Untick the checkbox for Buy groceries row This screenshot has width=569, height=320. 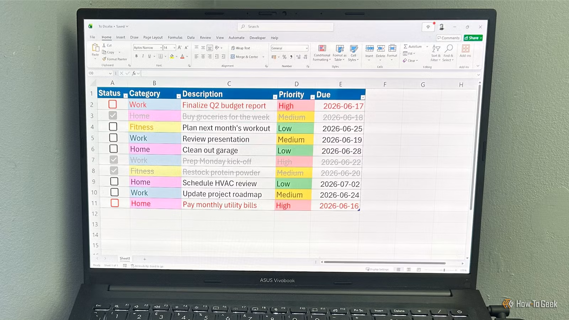113,115
